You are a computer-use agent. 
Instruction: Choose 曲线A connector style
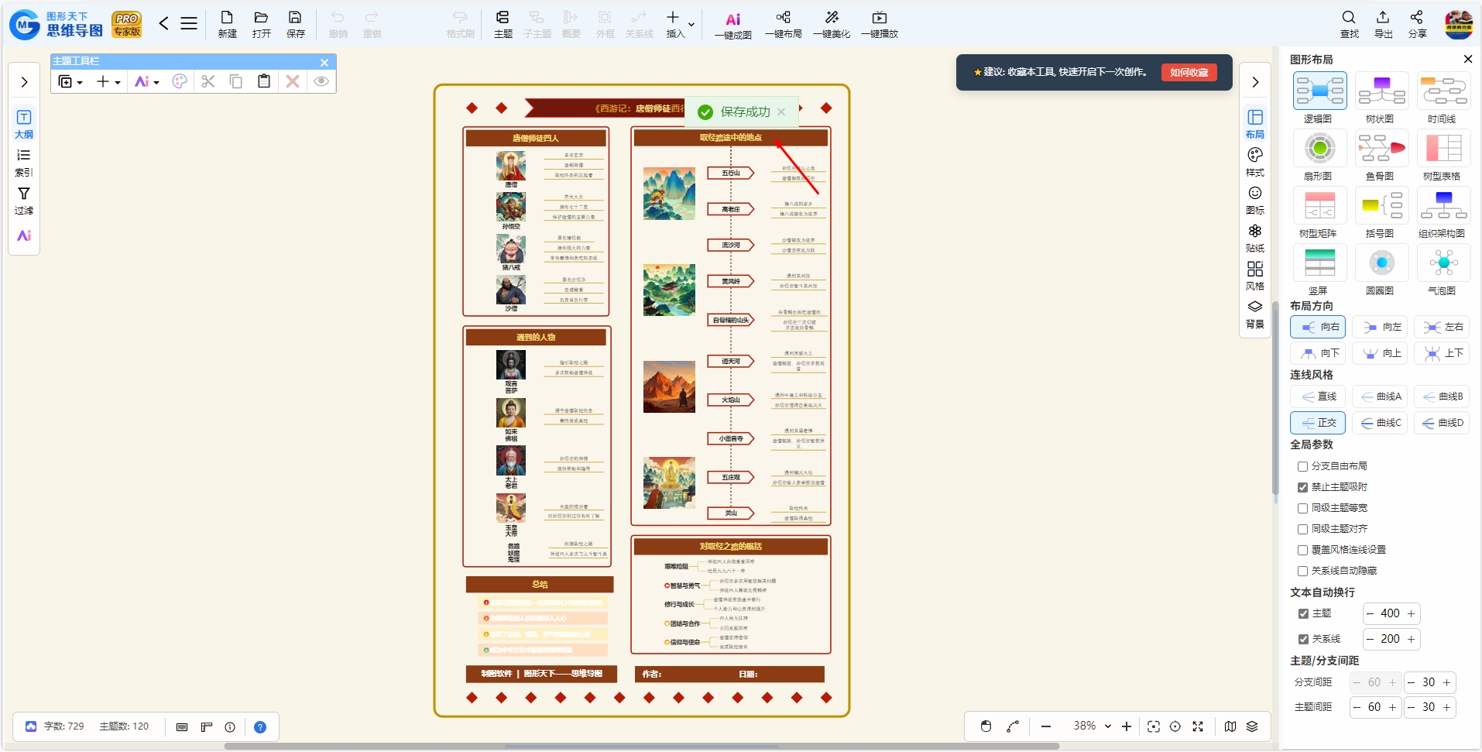(x=1381, y=397)
